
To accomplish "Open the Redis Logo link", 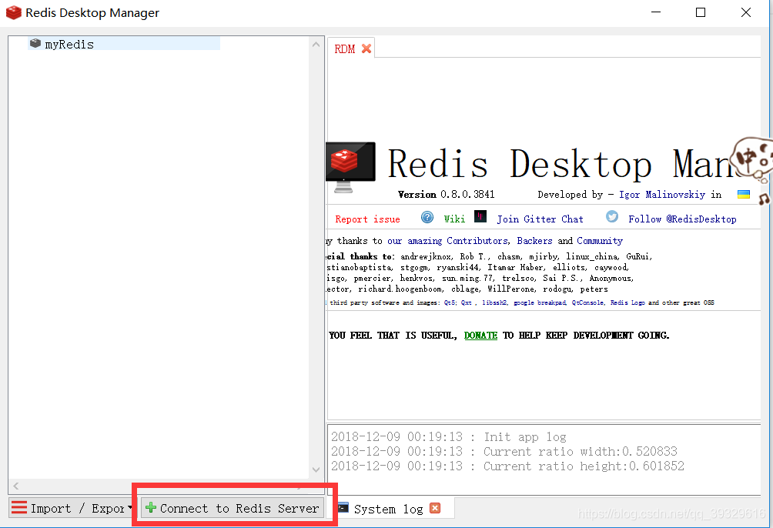I will 627,302.
